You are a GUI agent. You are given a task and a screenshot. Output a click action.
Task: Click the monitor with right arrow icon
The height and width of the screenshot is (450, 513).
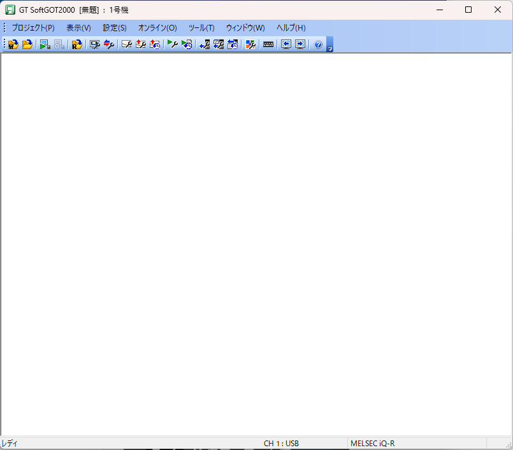(300, 45)
